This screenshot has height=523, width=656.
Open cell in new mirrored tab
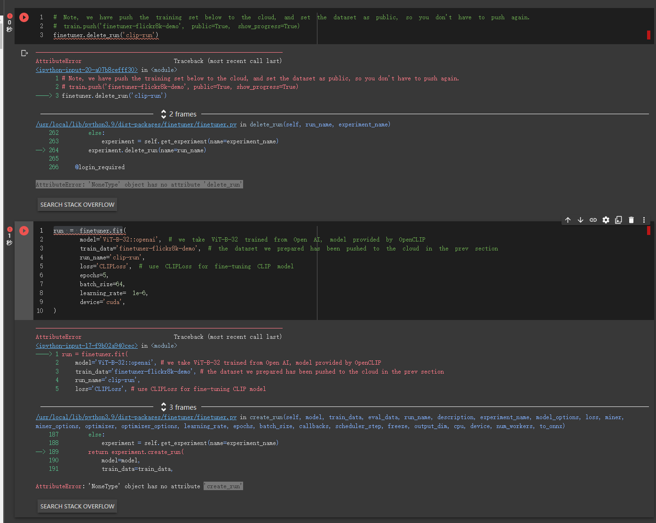618,219
